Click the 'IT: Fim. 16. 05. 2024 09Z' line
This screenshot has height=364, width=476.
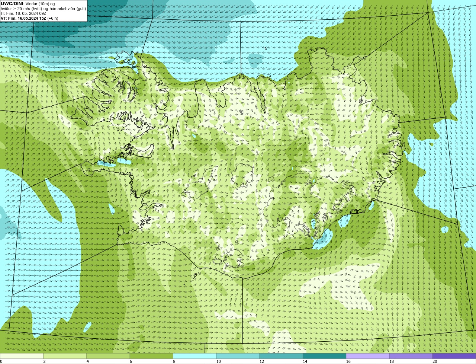[x=23, y=13]
